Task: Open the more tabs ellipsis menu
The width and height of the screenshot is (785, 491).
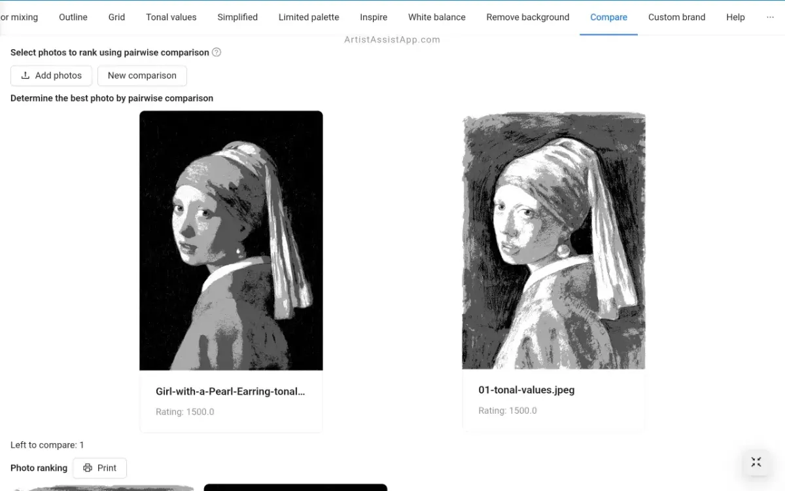Action: pos(770,17)
